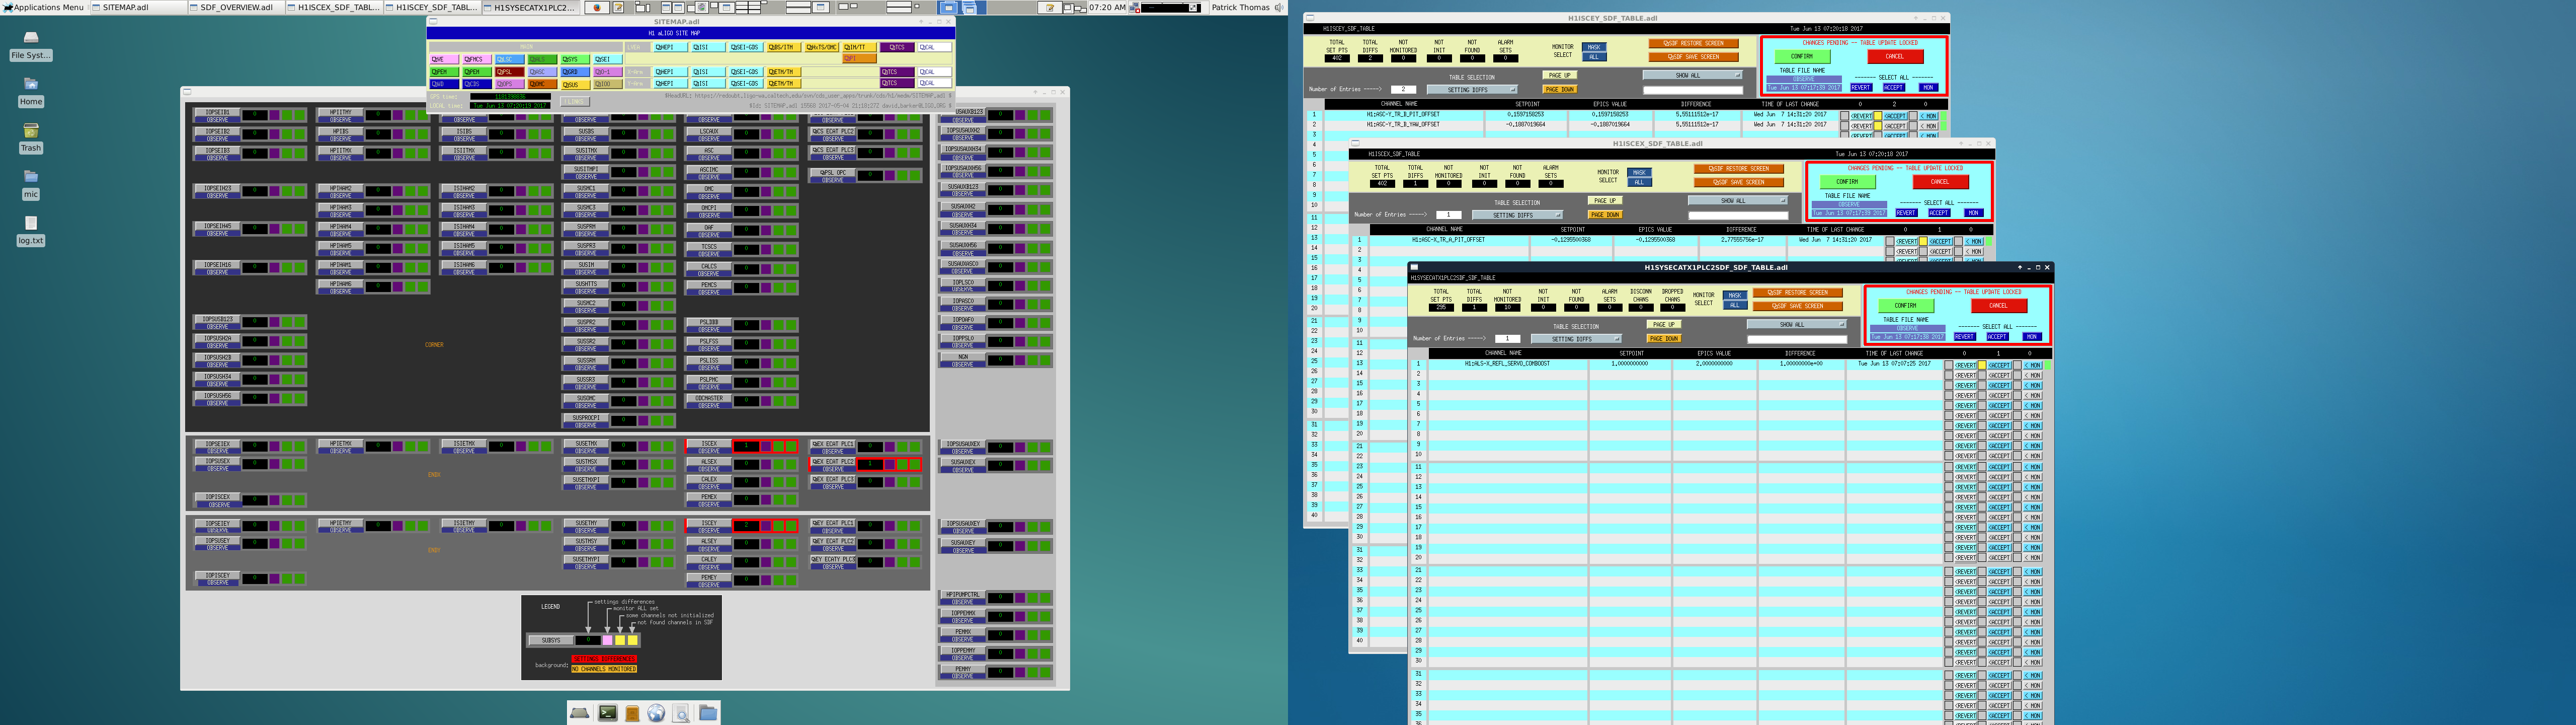This screenshot has width=2576, height=725.
Task: Open the BS/ITM screen in the LVEA row
Action: [x=783, y=47]
